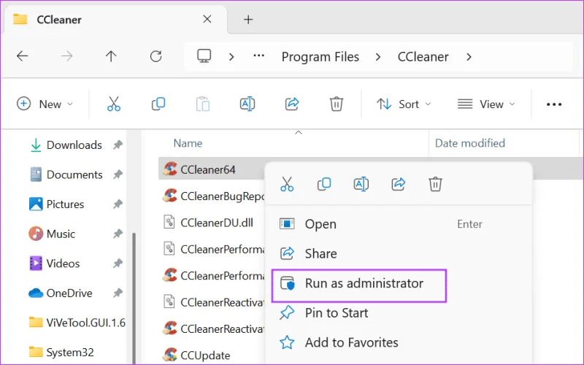Viewport: 584px width, 365px height.
Task: Expand the chevron after the PC icon
Action: [x=231, y=57]
